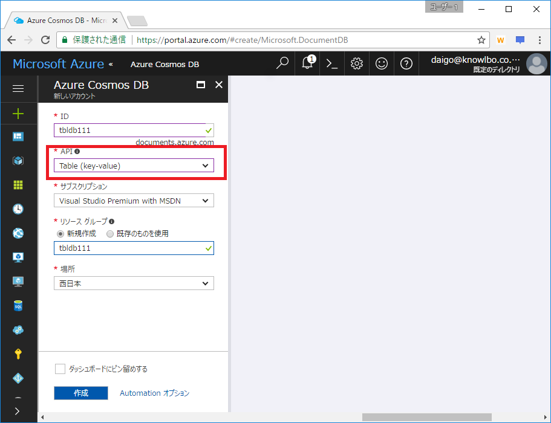
Task: Launch Cloud Shell from the top bar
Action: (331, 63)
